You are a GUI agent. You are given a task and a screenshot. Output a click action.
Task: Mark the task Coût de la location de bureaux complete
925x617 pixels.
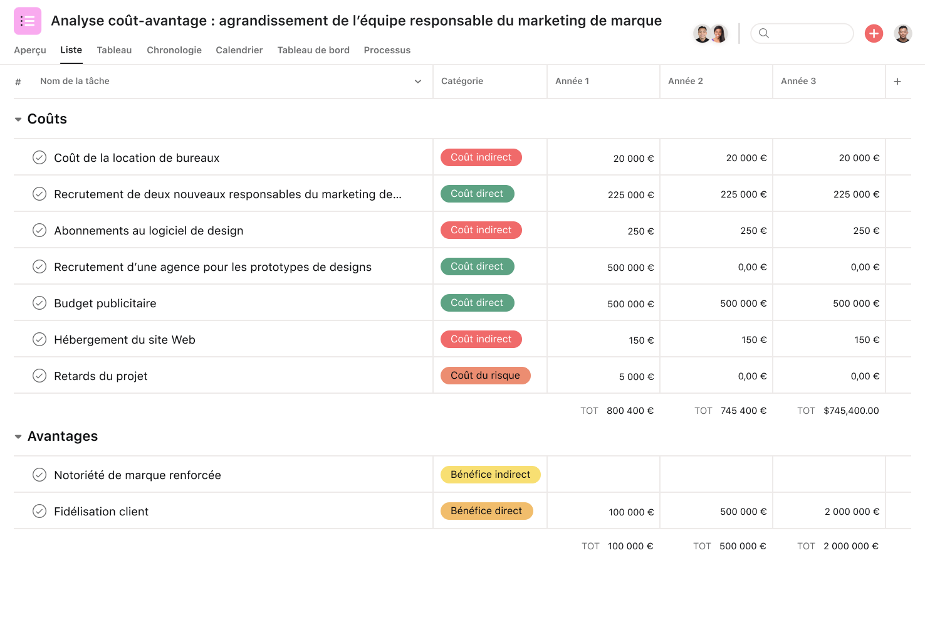(39, 157)
